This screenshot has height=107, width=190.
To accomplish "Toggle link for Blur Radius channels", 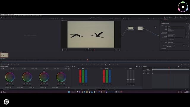I will tap(78, 68).
